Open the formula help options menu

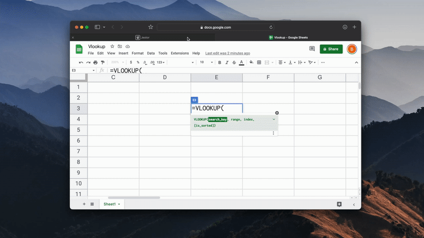[273, 133]
